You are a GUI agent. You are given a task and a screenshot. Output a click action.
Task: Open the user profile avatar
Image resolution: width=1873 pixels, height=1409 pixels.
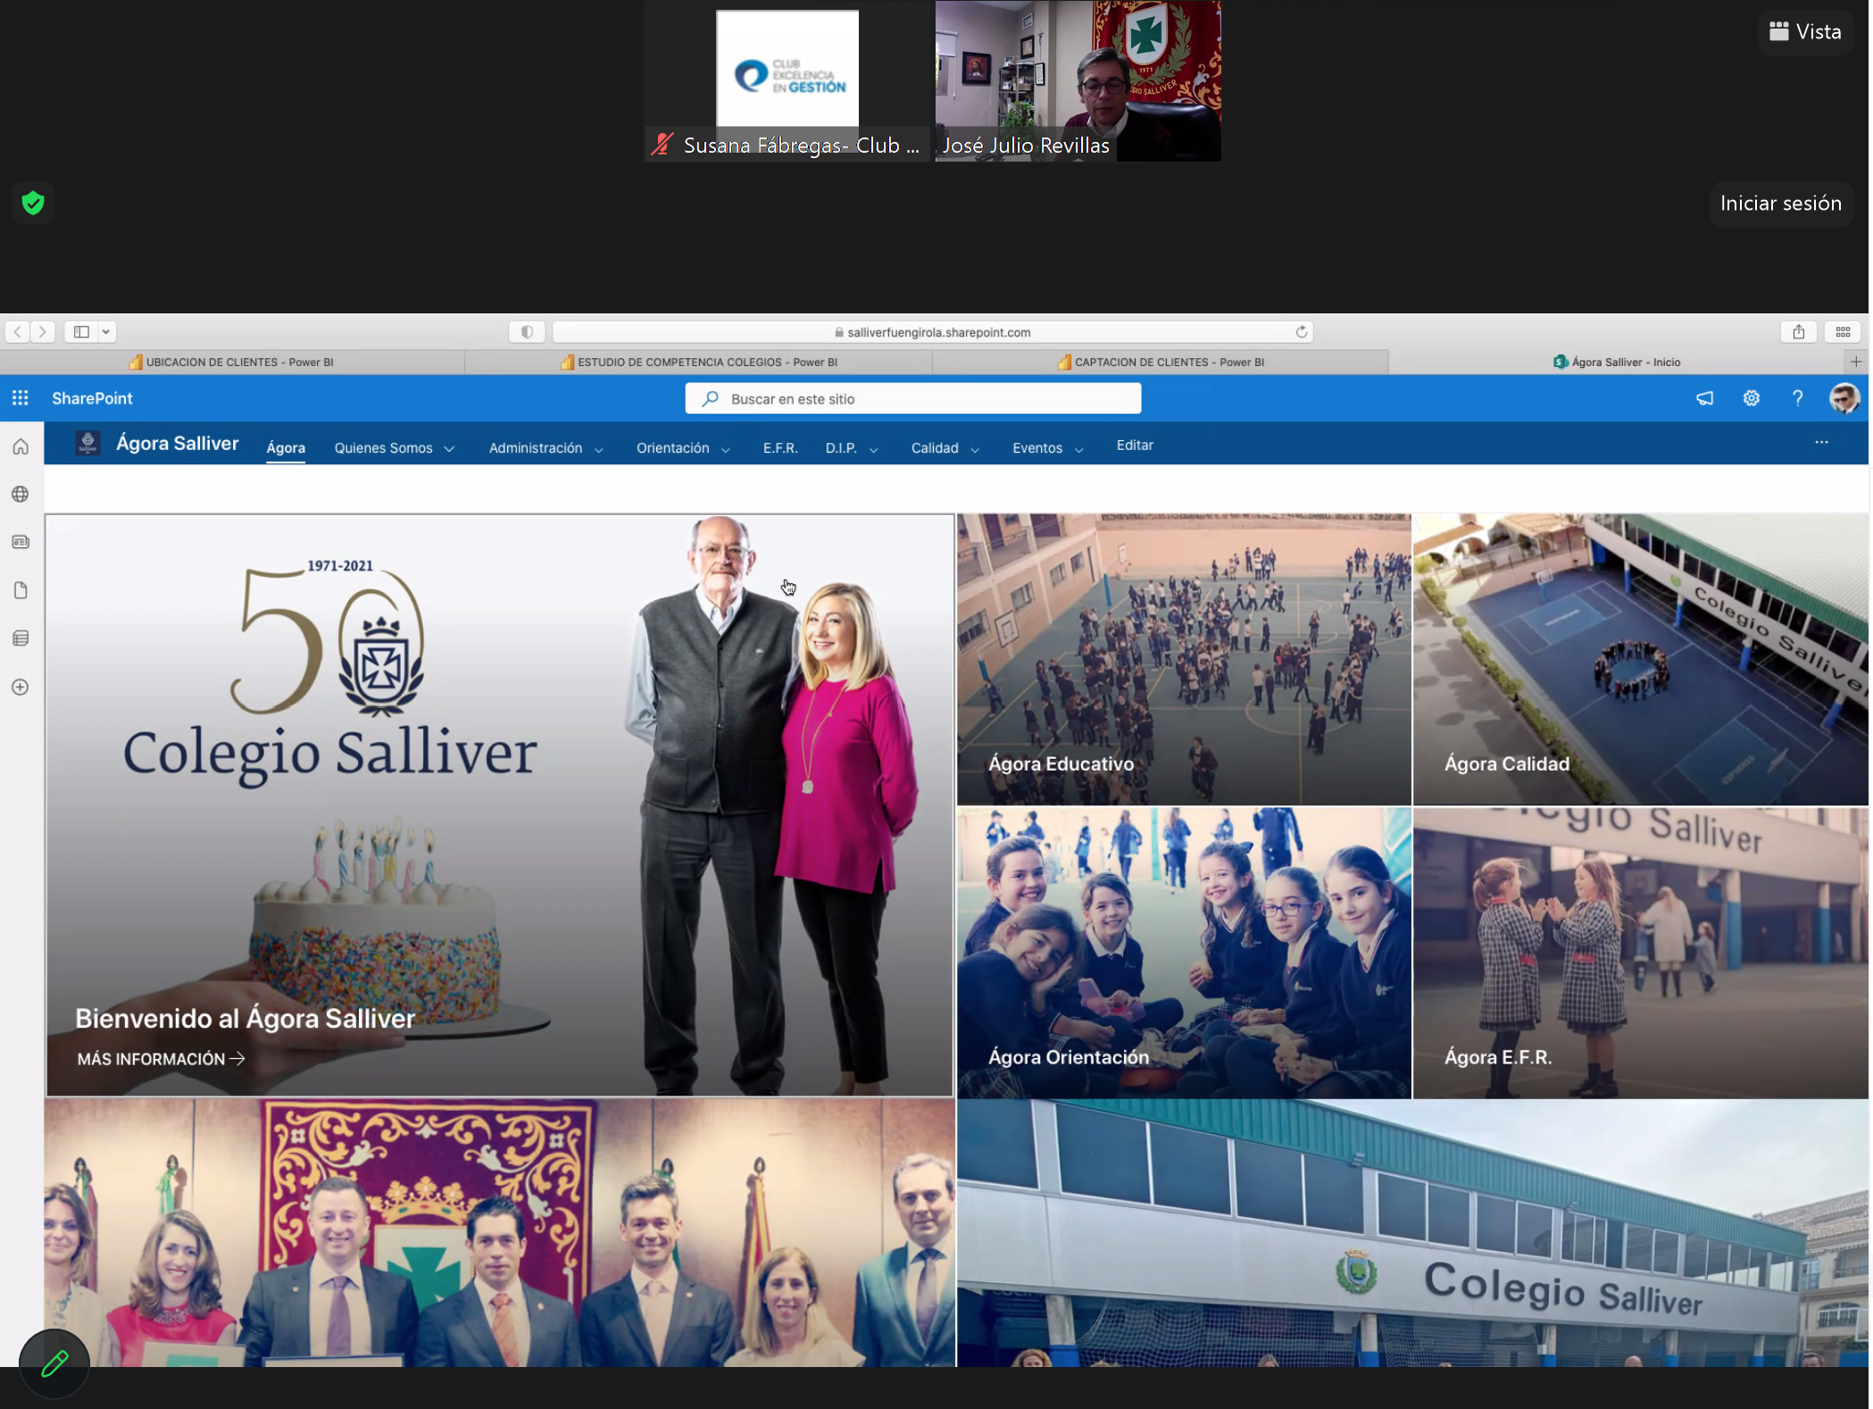click(1844, 398)
